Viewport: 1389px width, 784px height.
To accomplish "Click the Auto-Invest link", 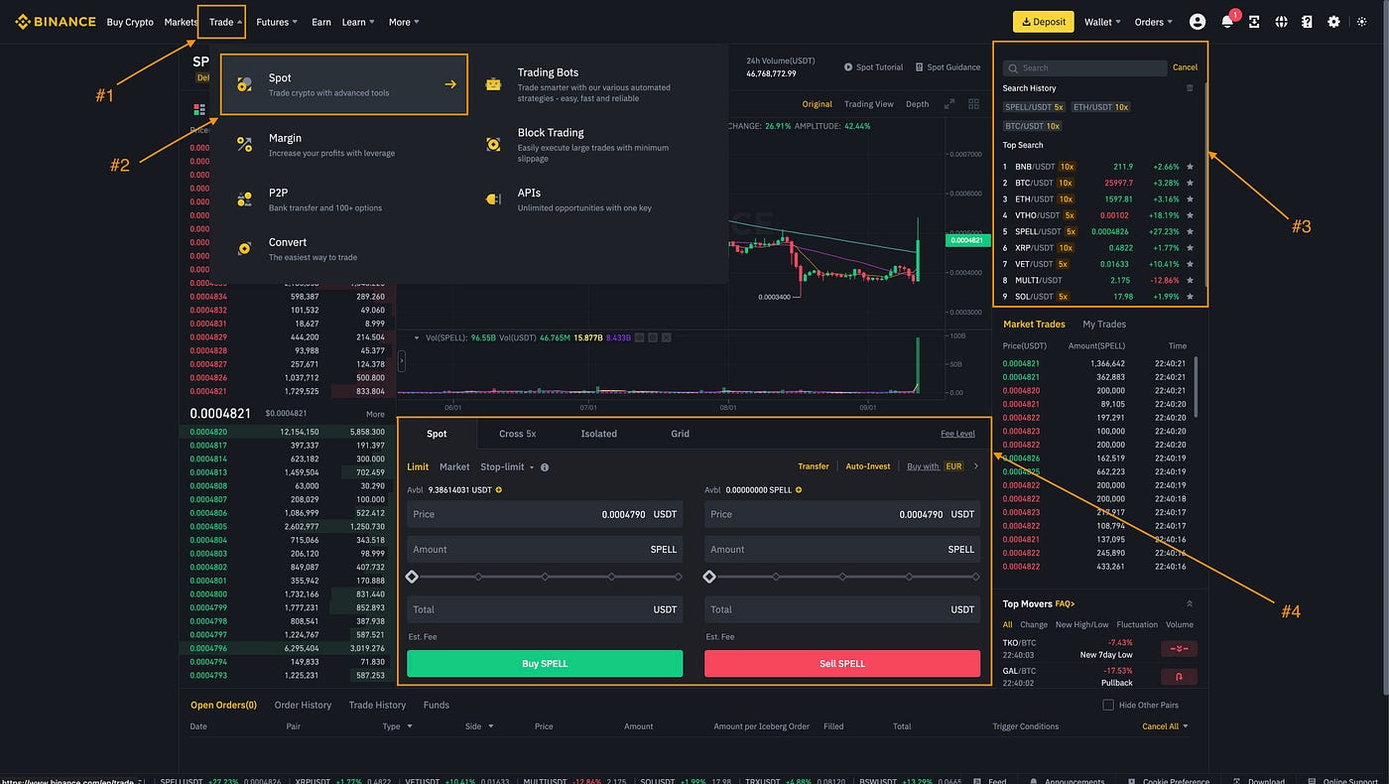I will (868, 466).
